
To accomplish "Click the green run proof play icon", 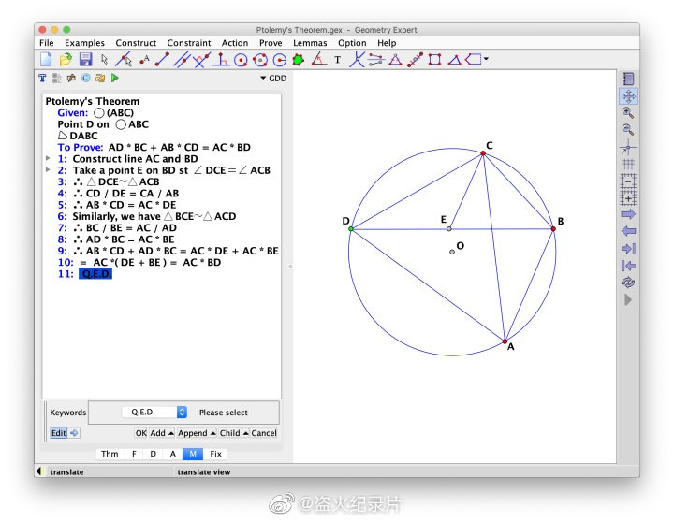I will [x=115, y=79].
